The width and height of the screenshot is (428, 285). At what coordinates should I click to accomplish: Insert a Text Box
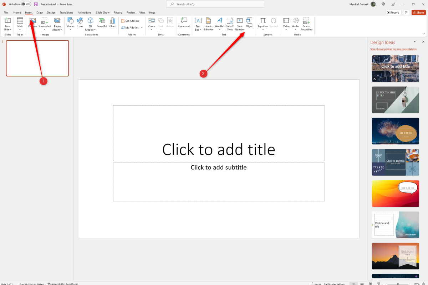(198, 24)
